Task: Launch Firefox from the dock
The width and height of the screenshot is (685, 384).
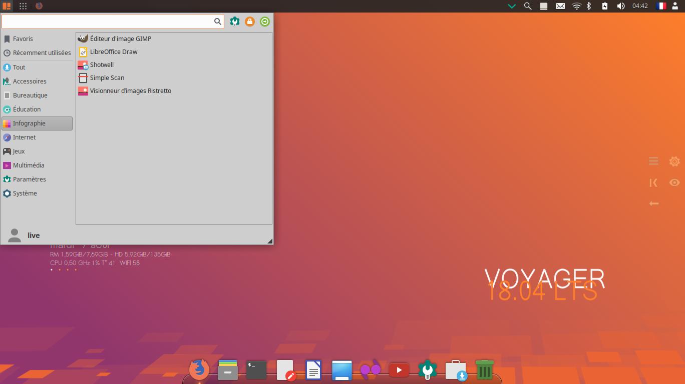Action: tap(199, 370)
